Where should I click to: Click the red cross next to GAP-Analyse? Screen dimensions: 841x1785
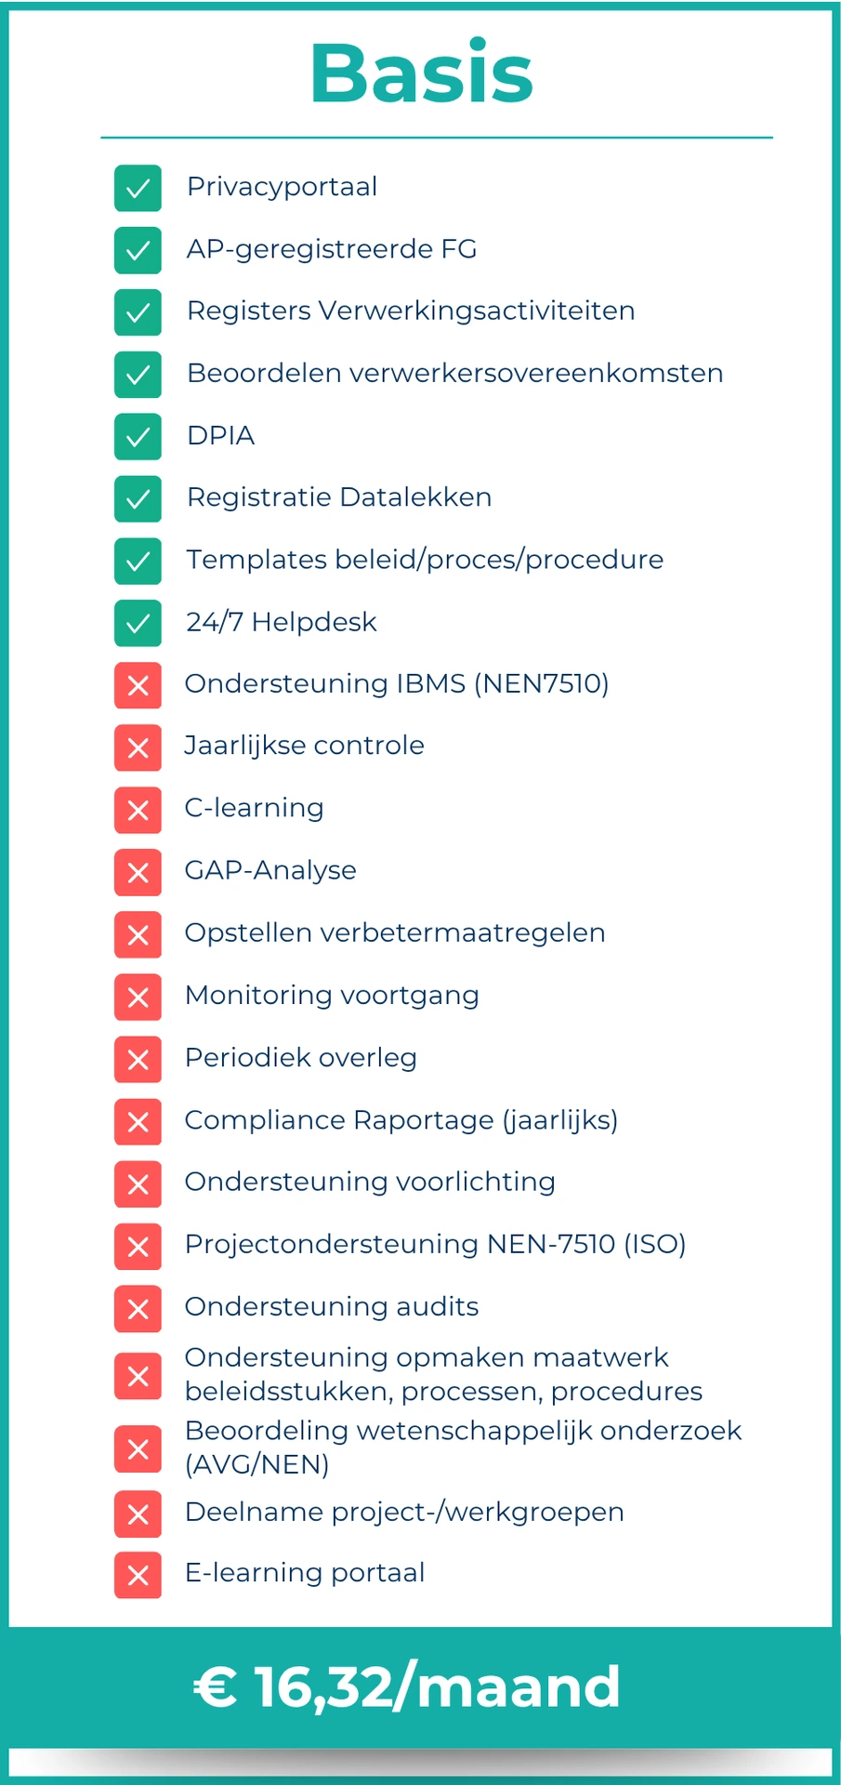(x=138, y=872)
